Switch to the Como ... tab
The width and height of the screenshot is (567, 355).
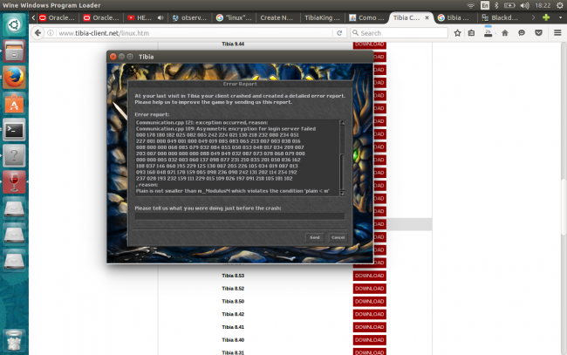coord(366,17)
